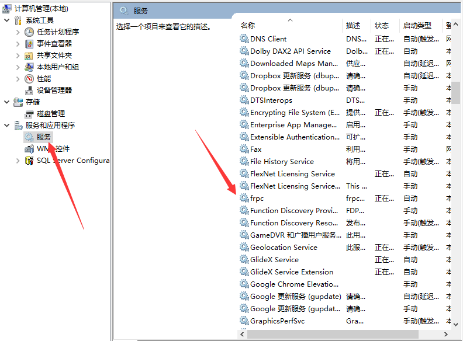The width and height of the screenshot is (463, 341).
Task: Expand the 事件查看器 node
Action: [18, 44]
